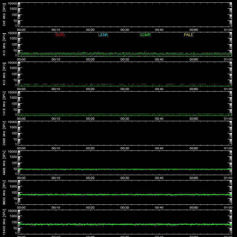Click 00:30 tick label below 245 MHz panel
237x237 pixels.
coord(125,30)
